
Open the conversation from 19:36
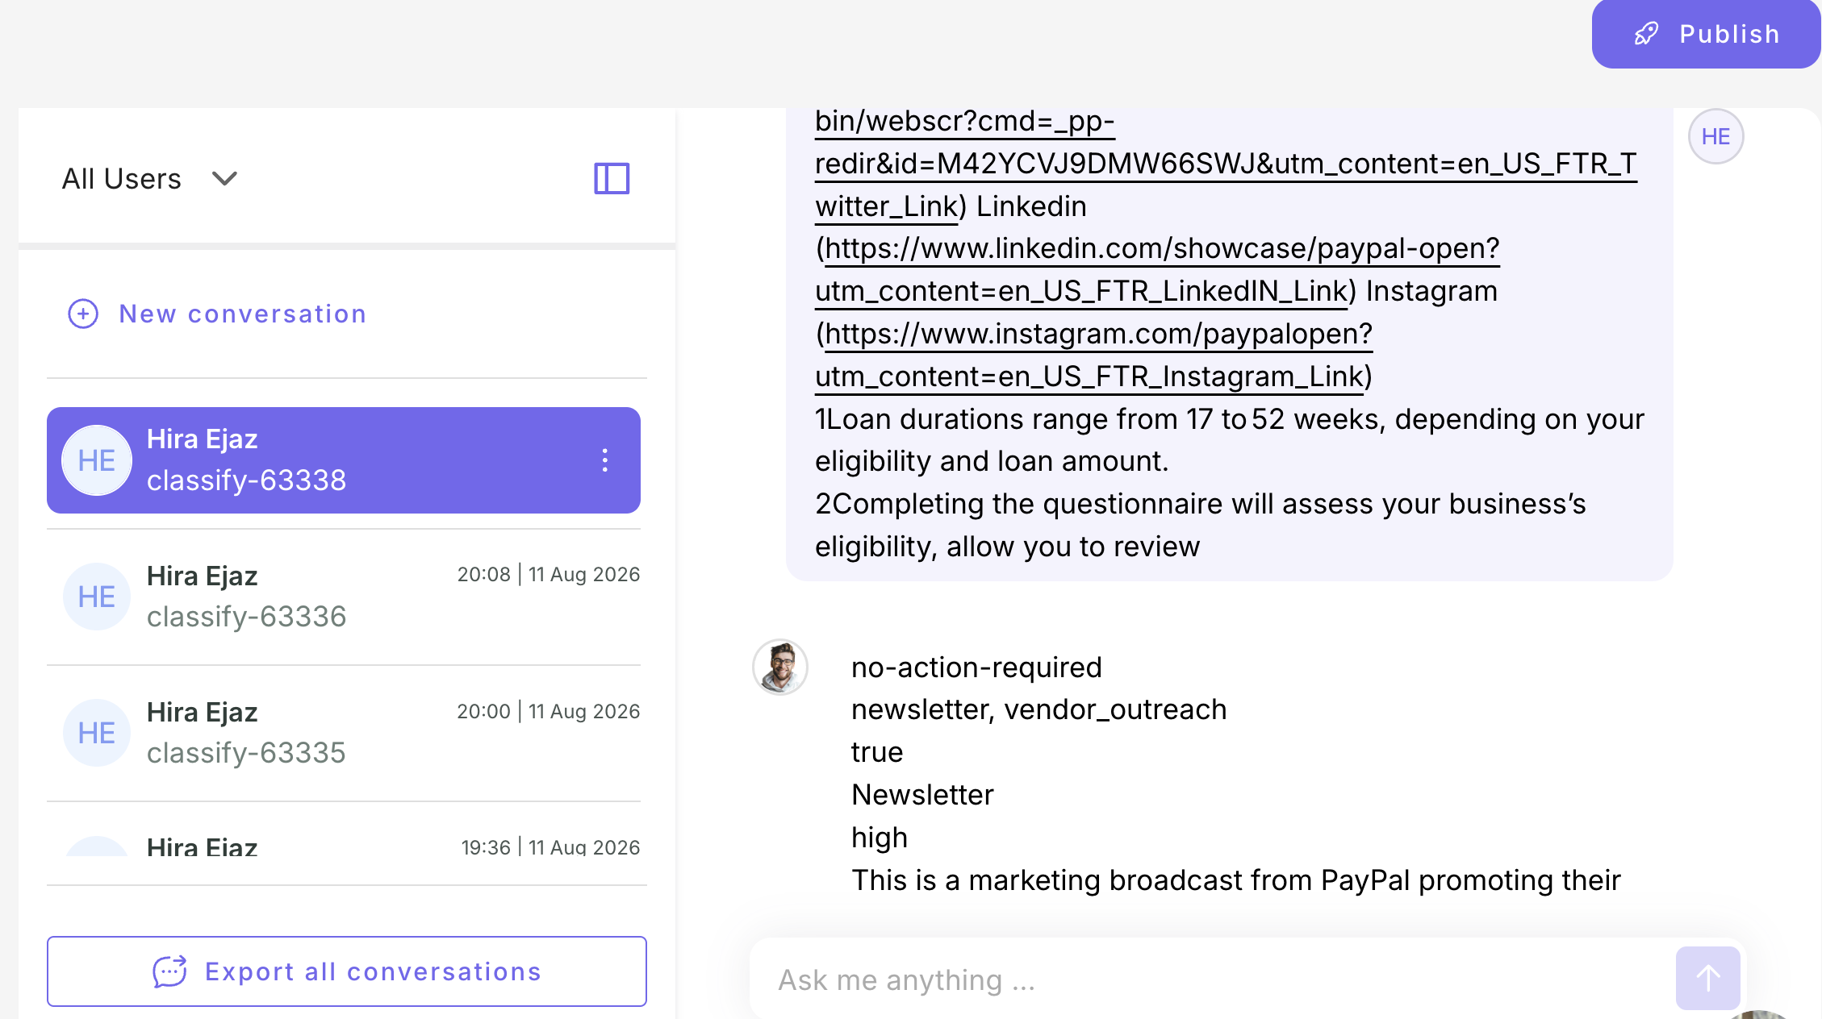pos(344,846)
